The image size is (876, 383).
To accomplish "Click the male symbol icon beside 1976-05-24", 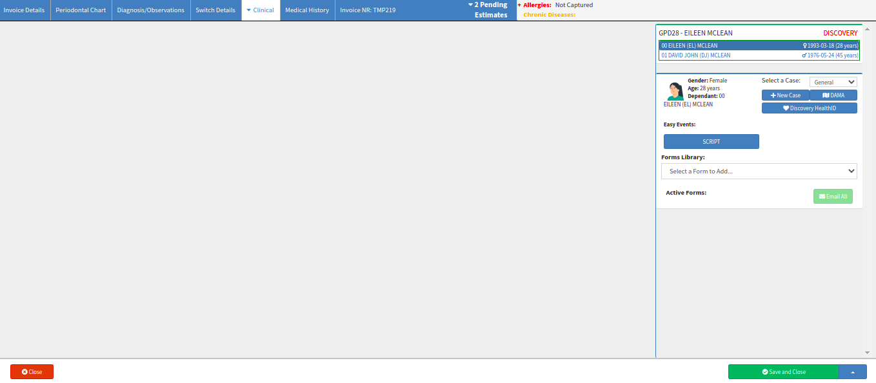I will (804, 55).
